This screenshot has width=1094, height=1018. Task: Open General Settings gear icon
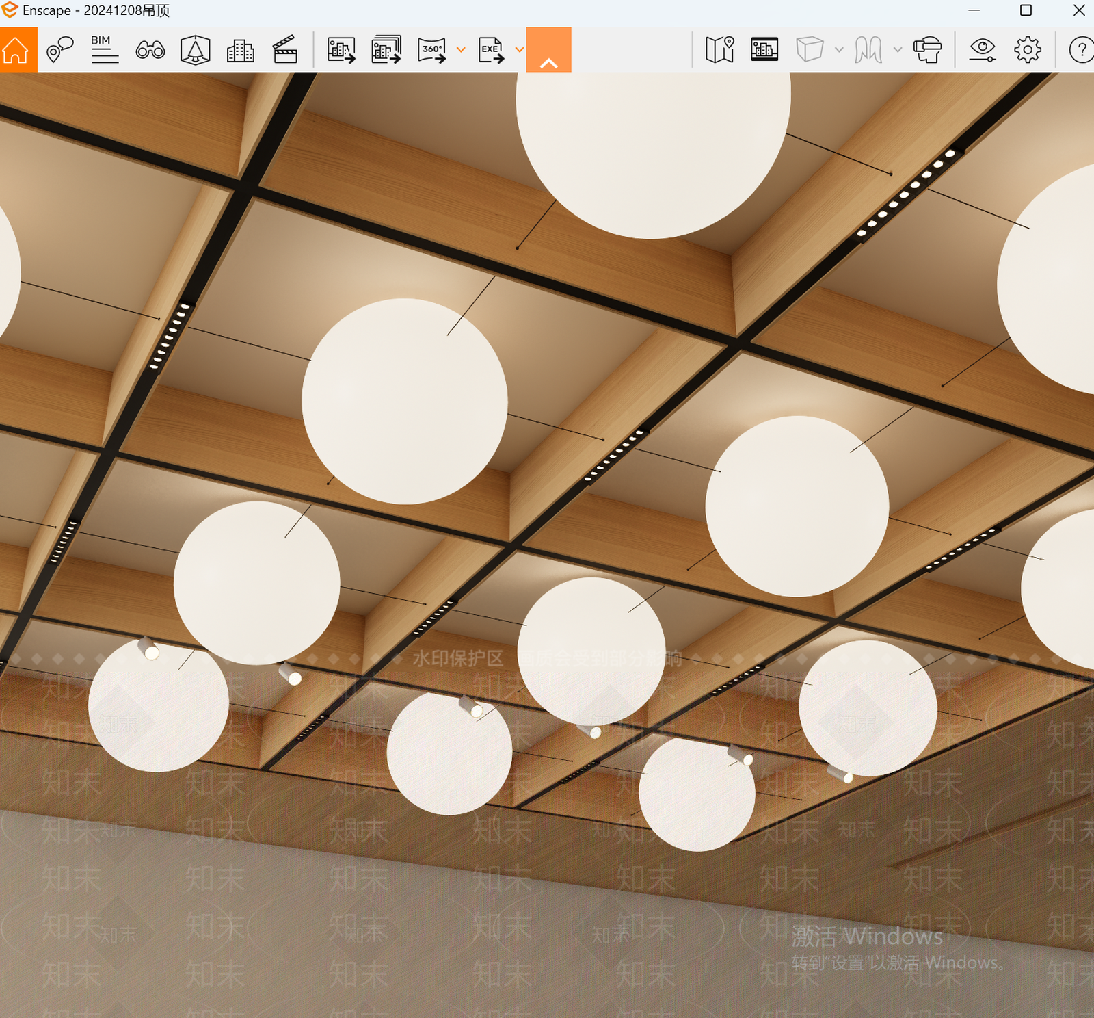(1028, 50)
